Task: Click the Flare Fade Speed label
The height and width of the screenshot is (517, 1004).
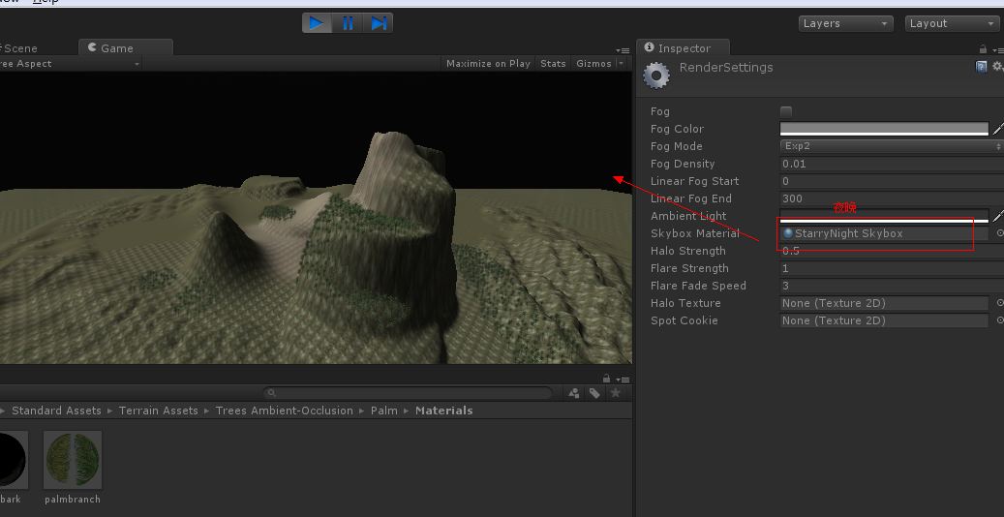Action: pos(699,286)
